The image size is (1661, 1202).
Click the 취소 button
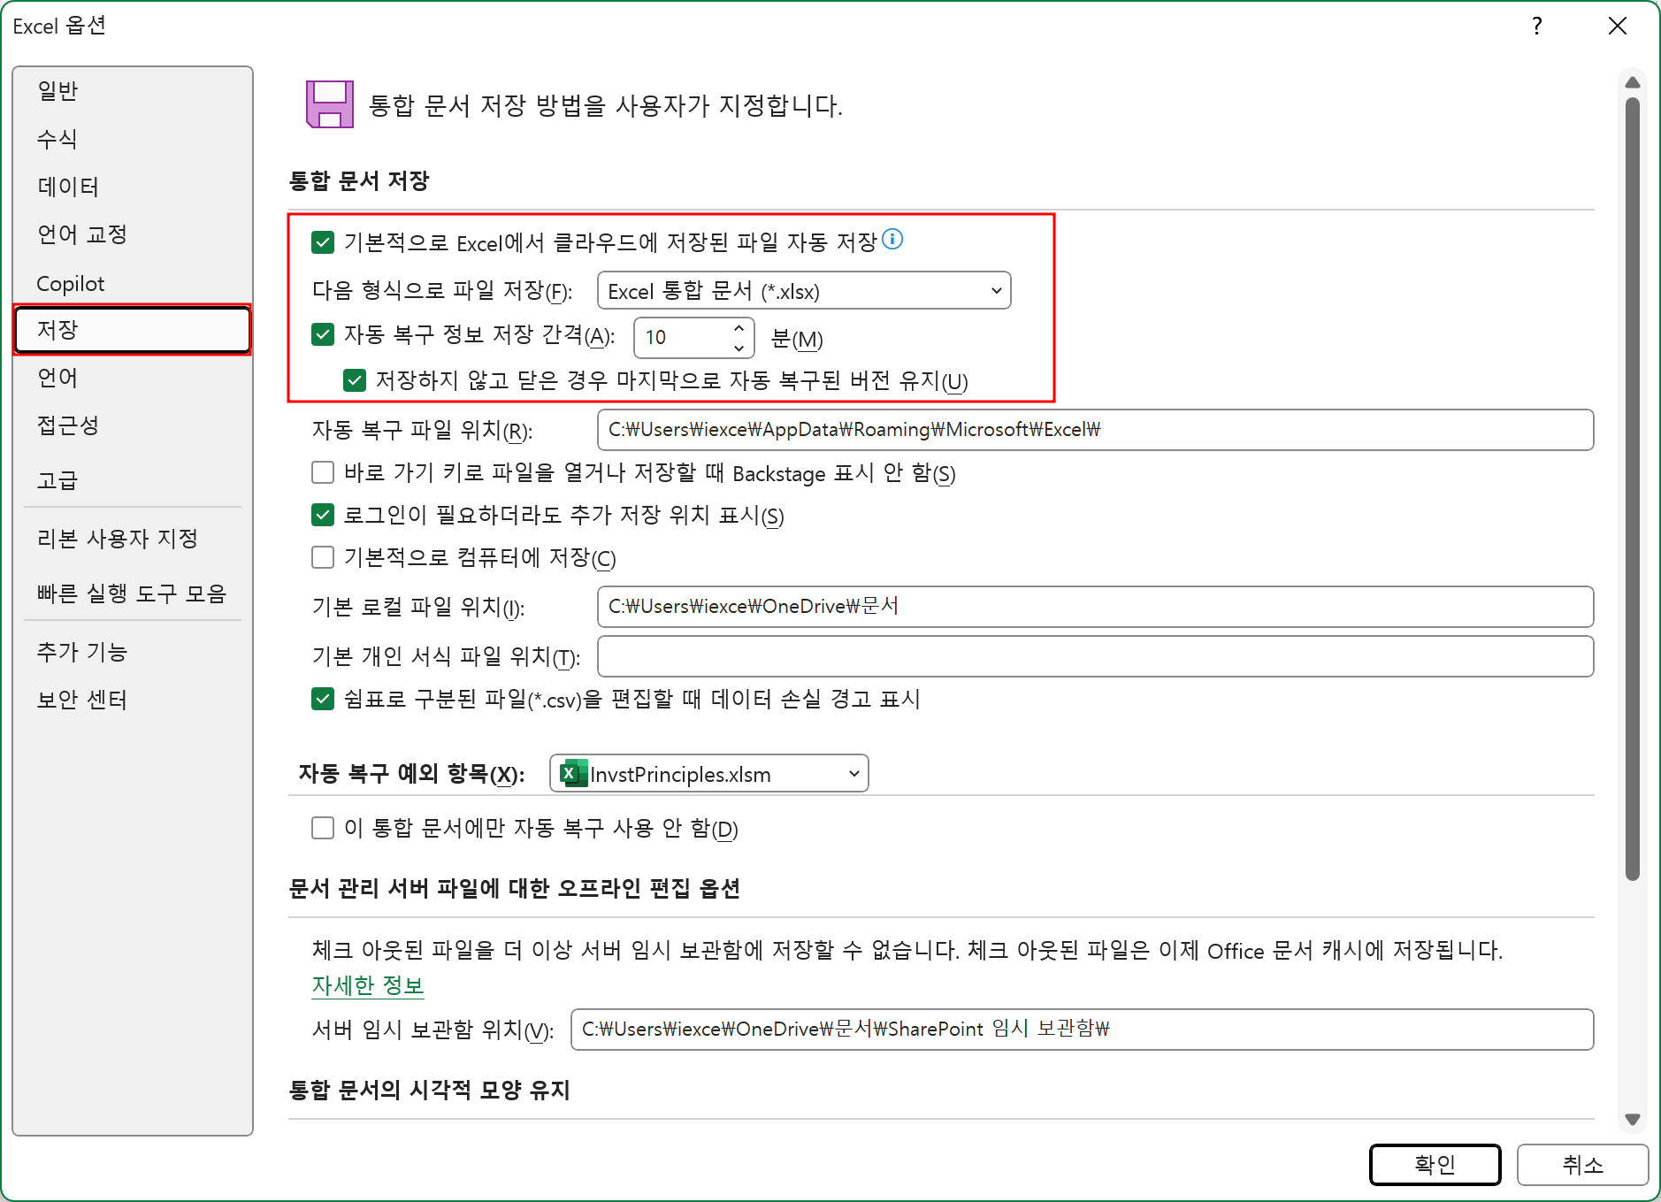click(x=1582, y=1164)
